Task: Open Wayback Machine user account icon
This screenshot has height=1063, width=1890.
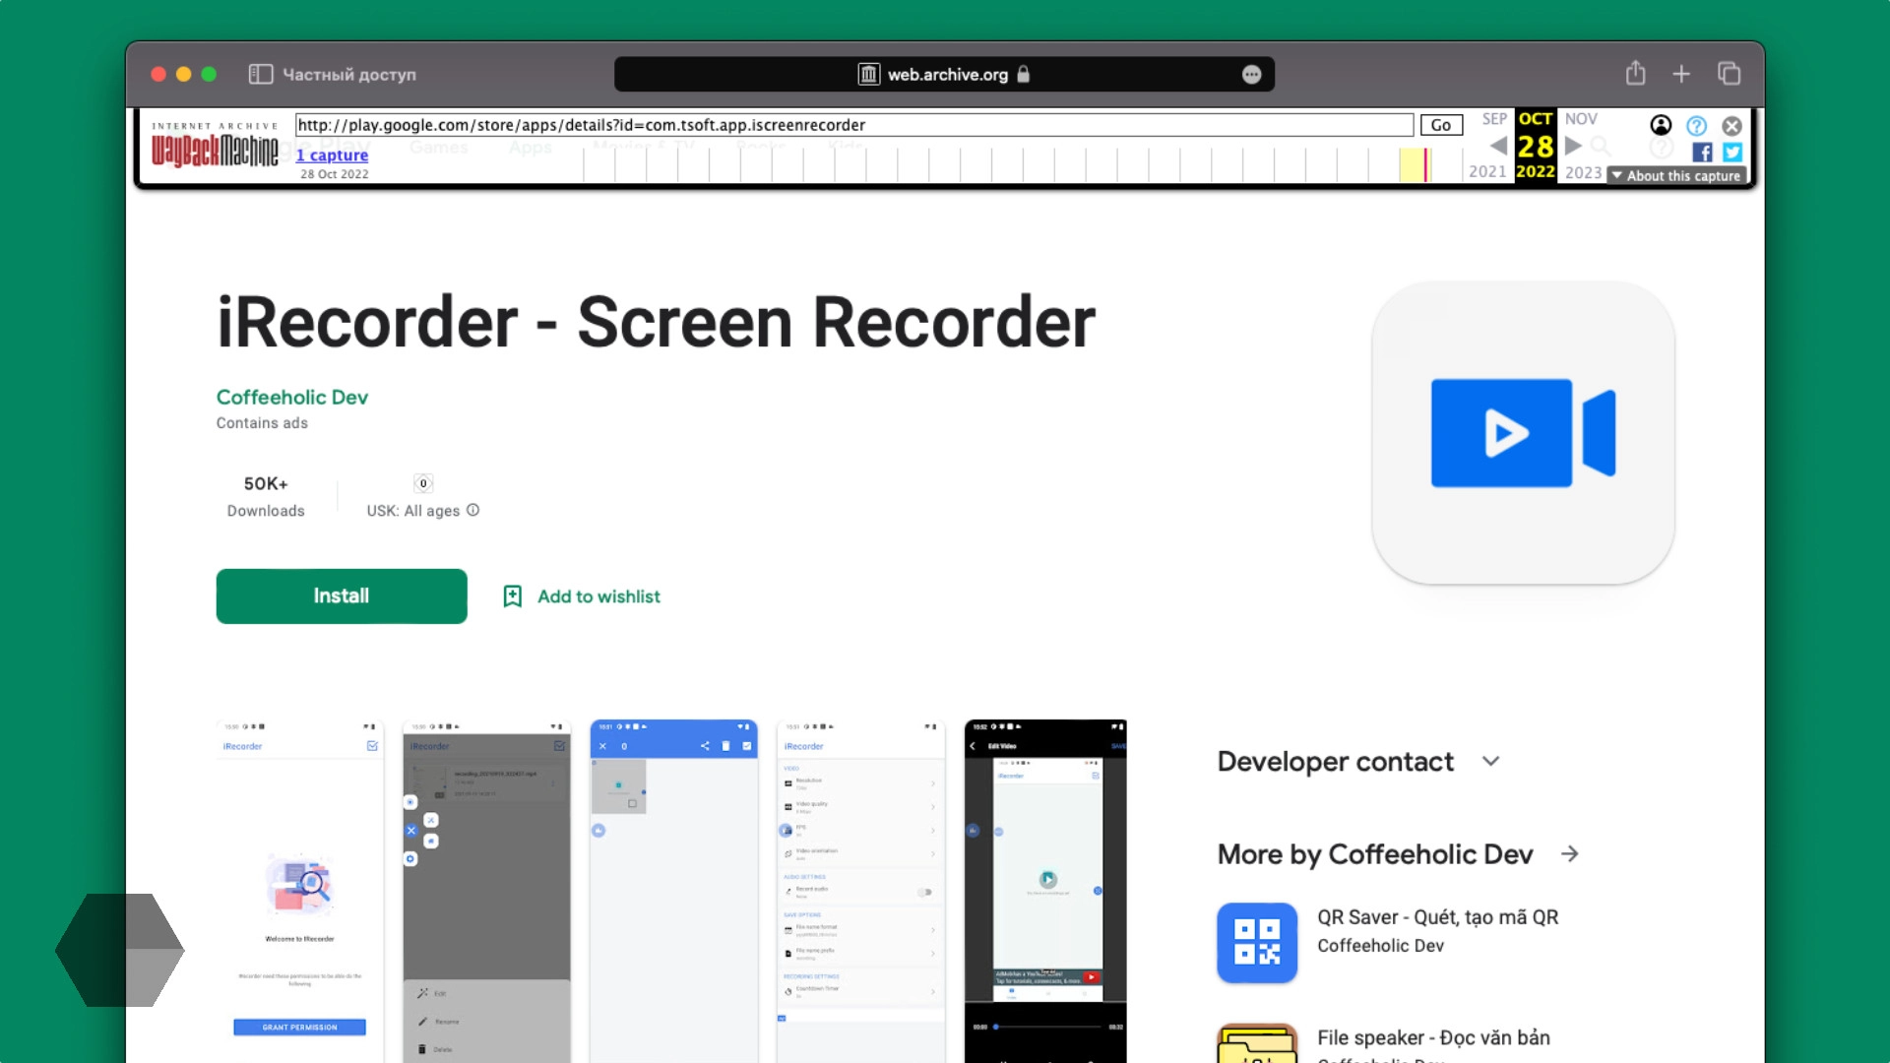Action: 1661,125
